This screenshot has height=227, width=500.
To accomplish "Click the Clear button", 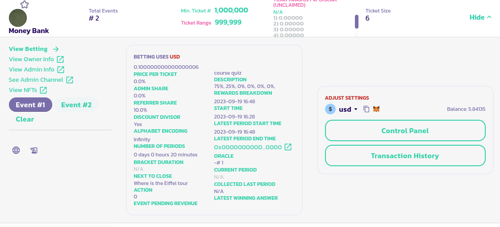I will (25, 119).
